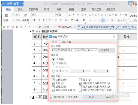Screen dimensions: 138x105
Task: Click the character shading icon
Action: (84, 20)
